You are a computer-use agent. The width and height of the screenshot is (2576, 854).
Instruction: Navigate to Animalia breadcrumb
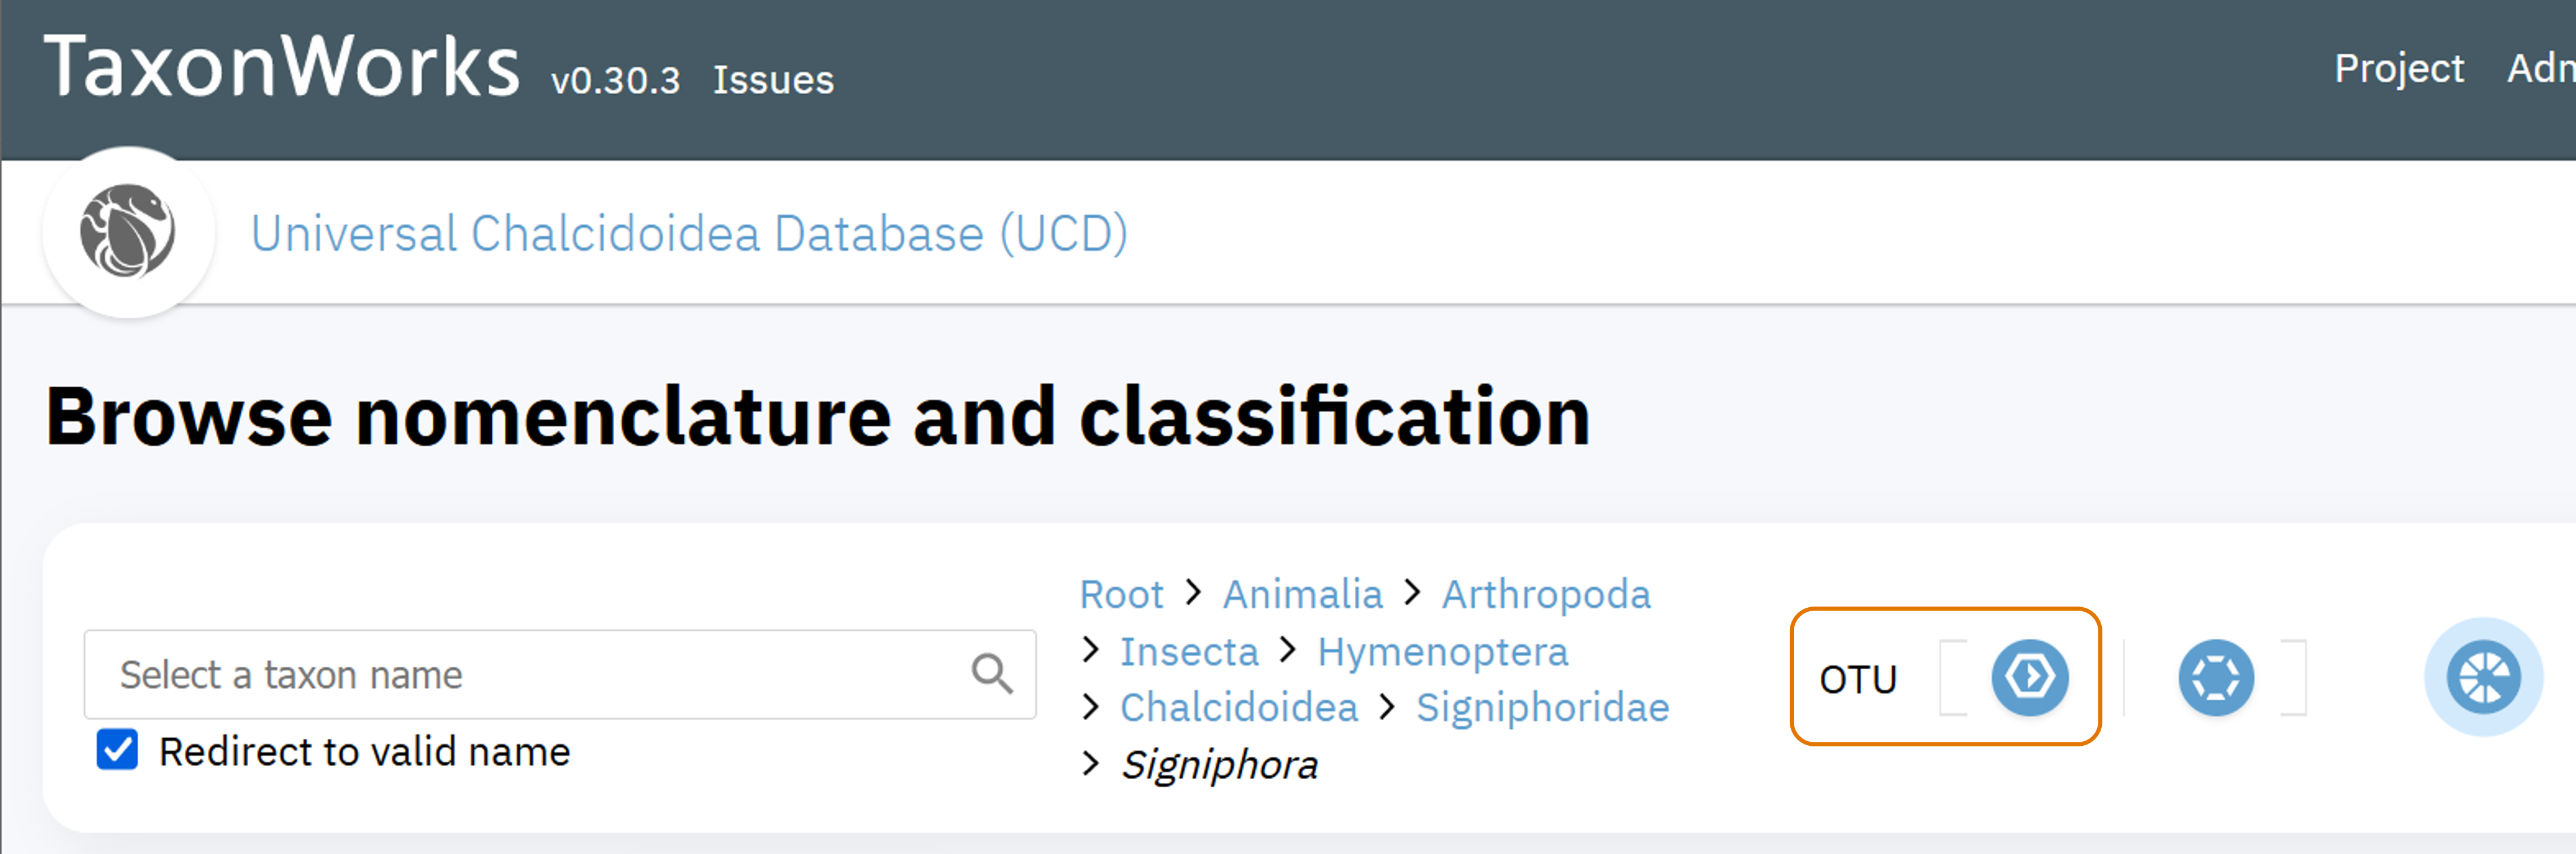(x=1302, y=594)
